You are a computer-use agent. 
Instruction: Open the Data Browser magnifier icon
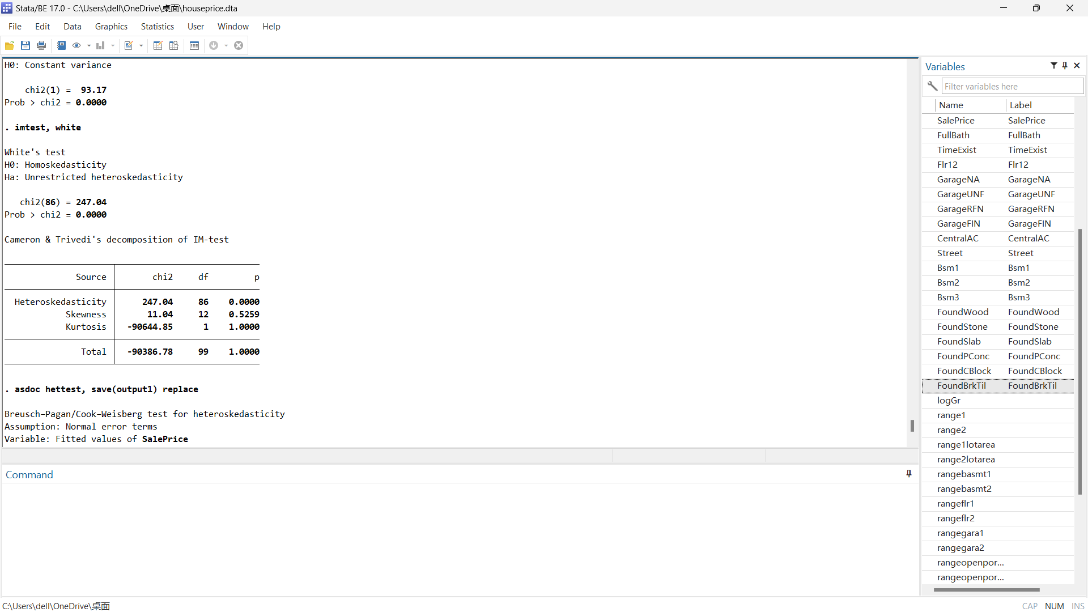click(174, 45)
